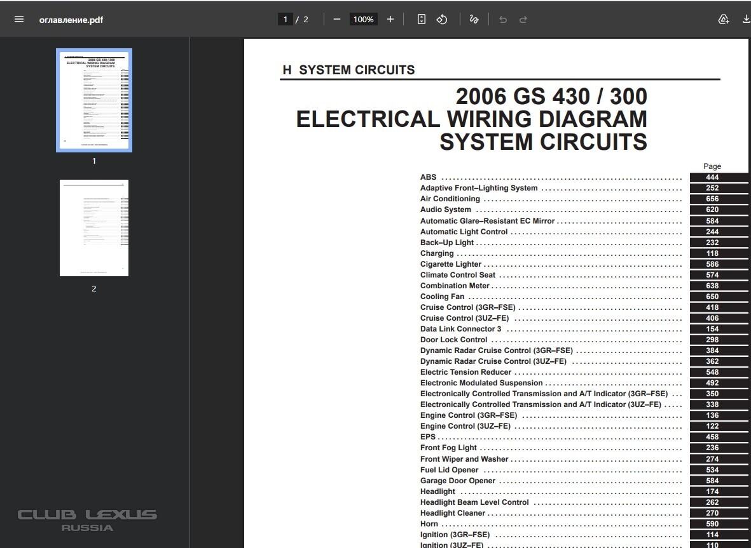Rotate the document counterclockwise
Screen dimensions: 751x548
pyautogui.click(x=442, y=19)
